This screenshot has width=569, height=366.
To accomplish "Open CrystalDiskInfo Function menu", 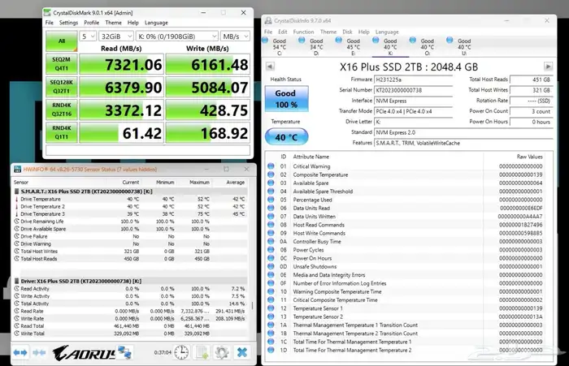I will pos(303,32).
